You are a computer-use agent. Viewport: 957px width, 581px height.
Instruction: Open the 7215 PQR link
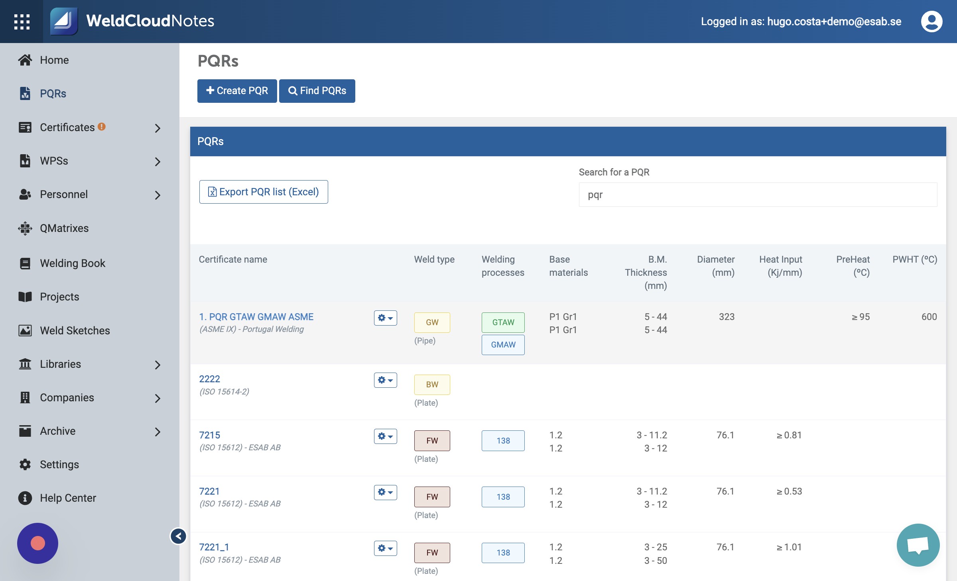coord(210,435)
